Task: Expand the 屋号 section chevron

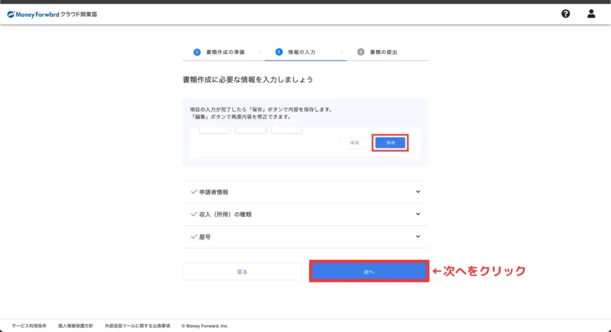Action: pyautogui.click(x=418, y=237)
